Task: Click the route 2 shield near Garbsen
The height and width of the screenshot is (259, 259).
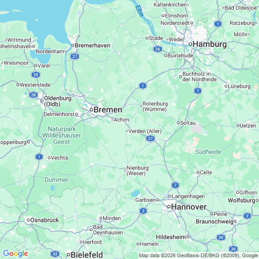Action: 143,211
